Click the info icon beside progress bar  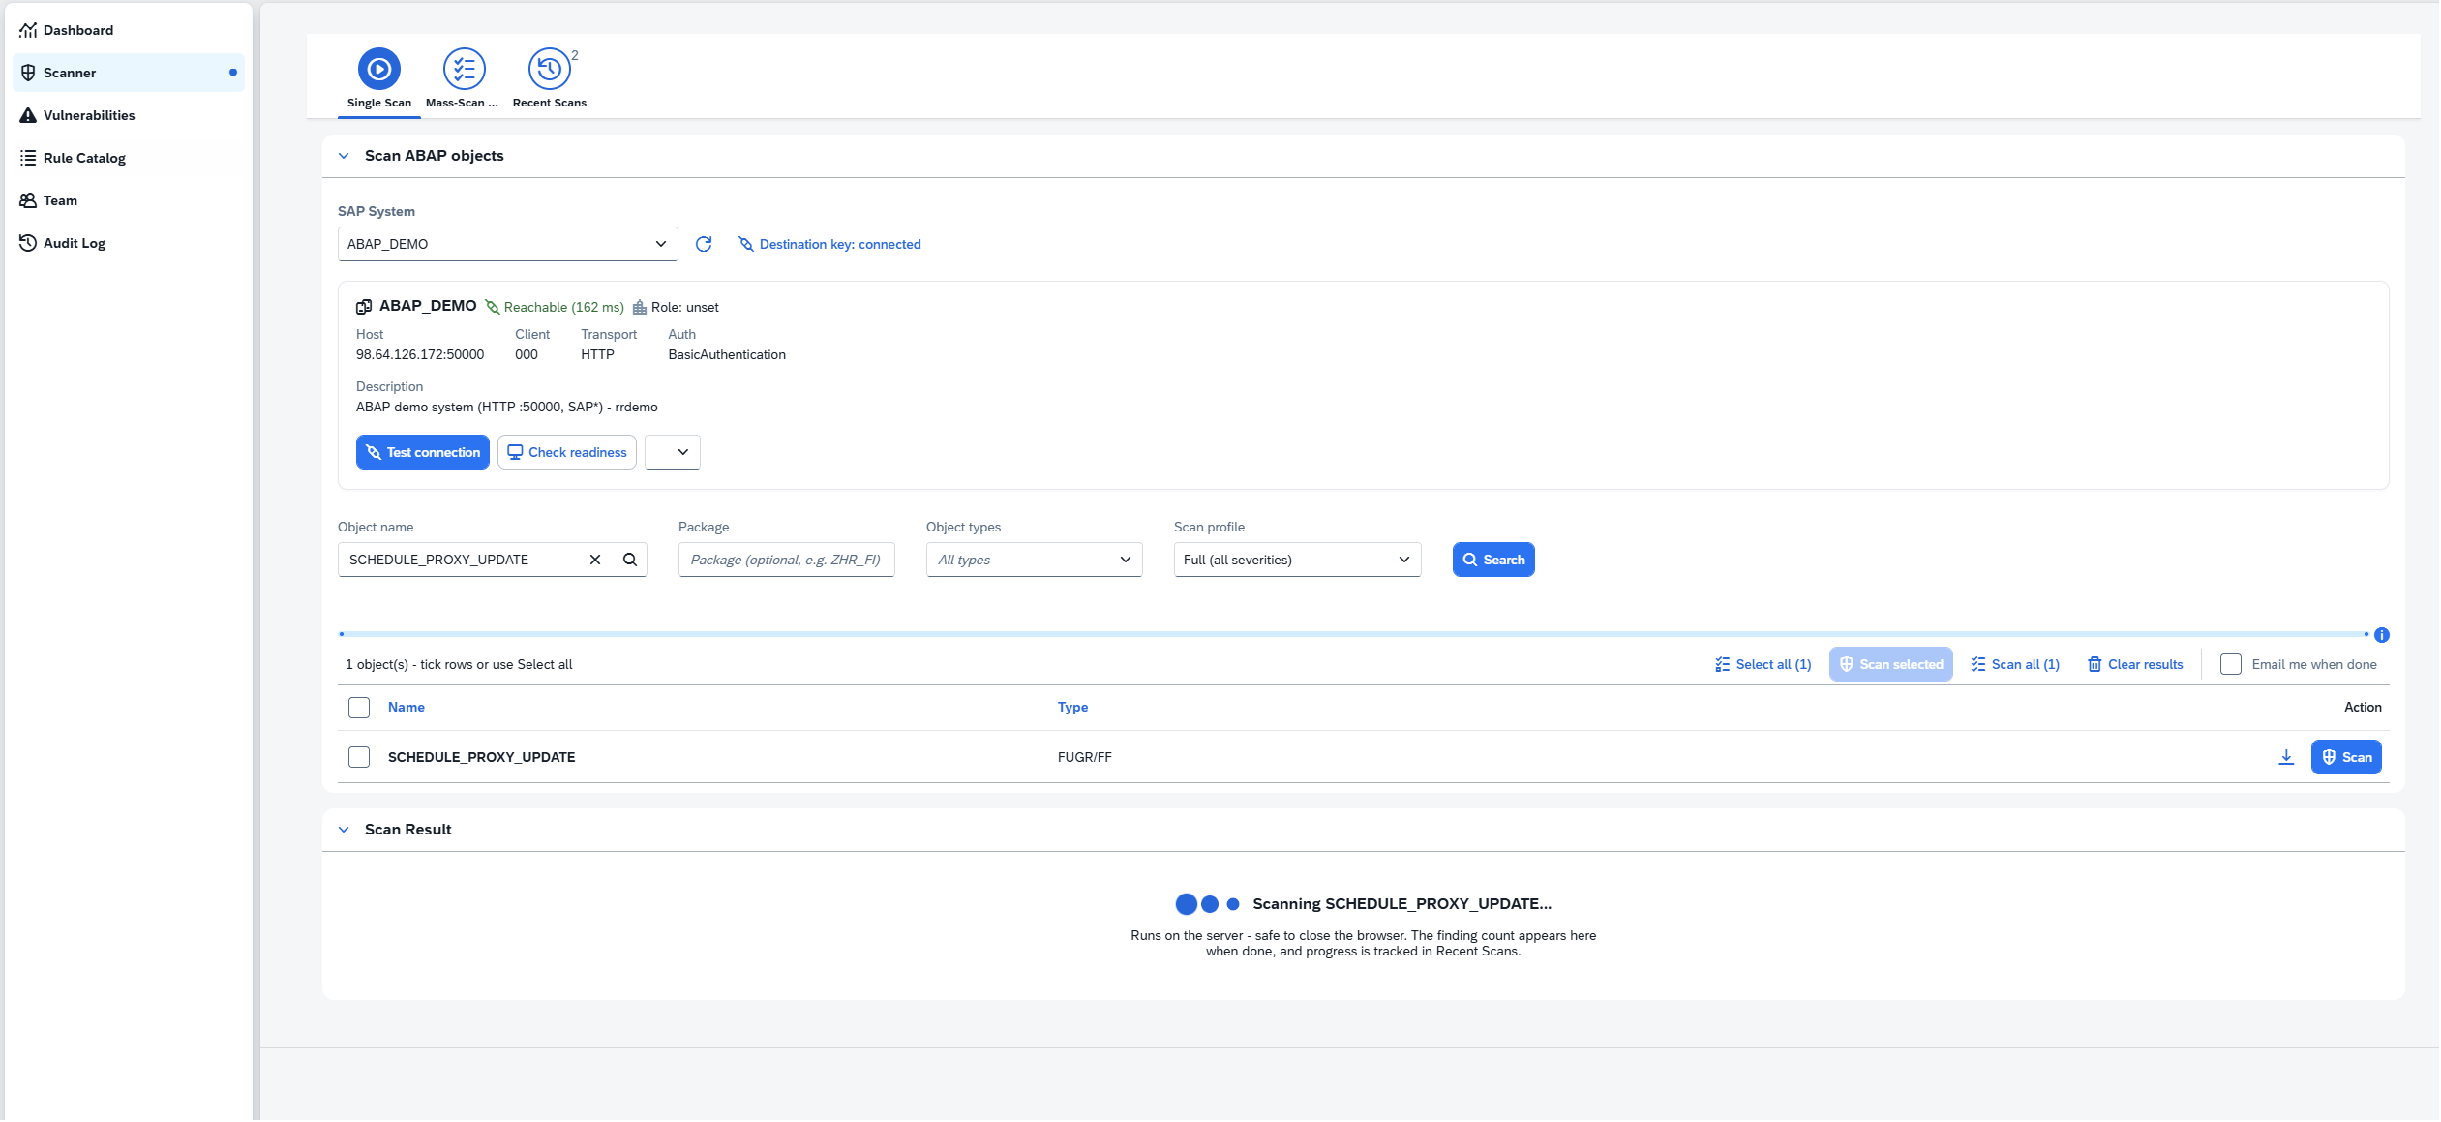pyautogui.click(x=2382, y=635)
